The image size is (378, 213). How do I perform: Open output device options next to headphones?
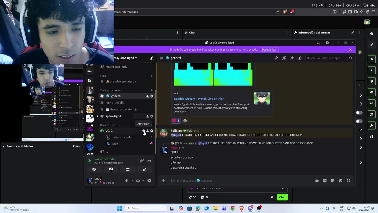(143, 181)
